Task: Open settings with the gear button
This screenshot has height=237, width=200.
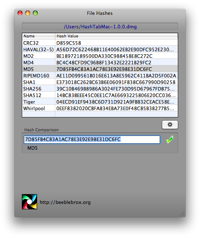Action: pyautogui.click(x=170, y=125)
